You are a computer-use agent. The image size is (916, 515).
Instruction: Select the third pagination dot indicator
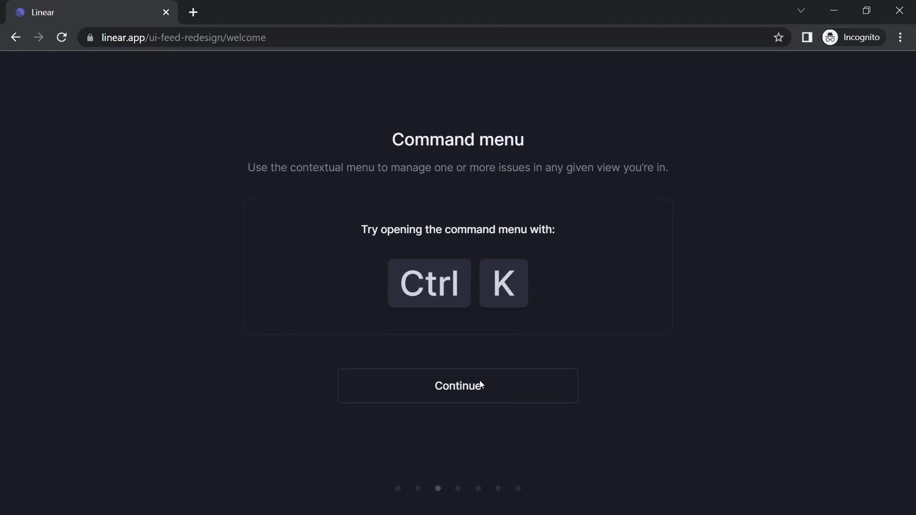[438, 488]
